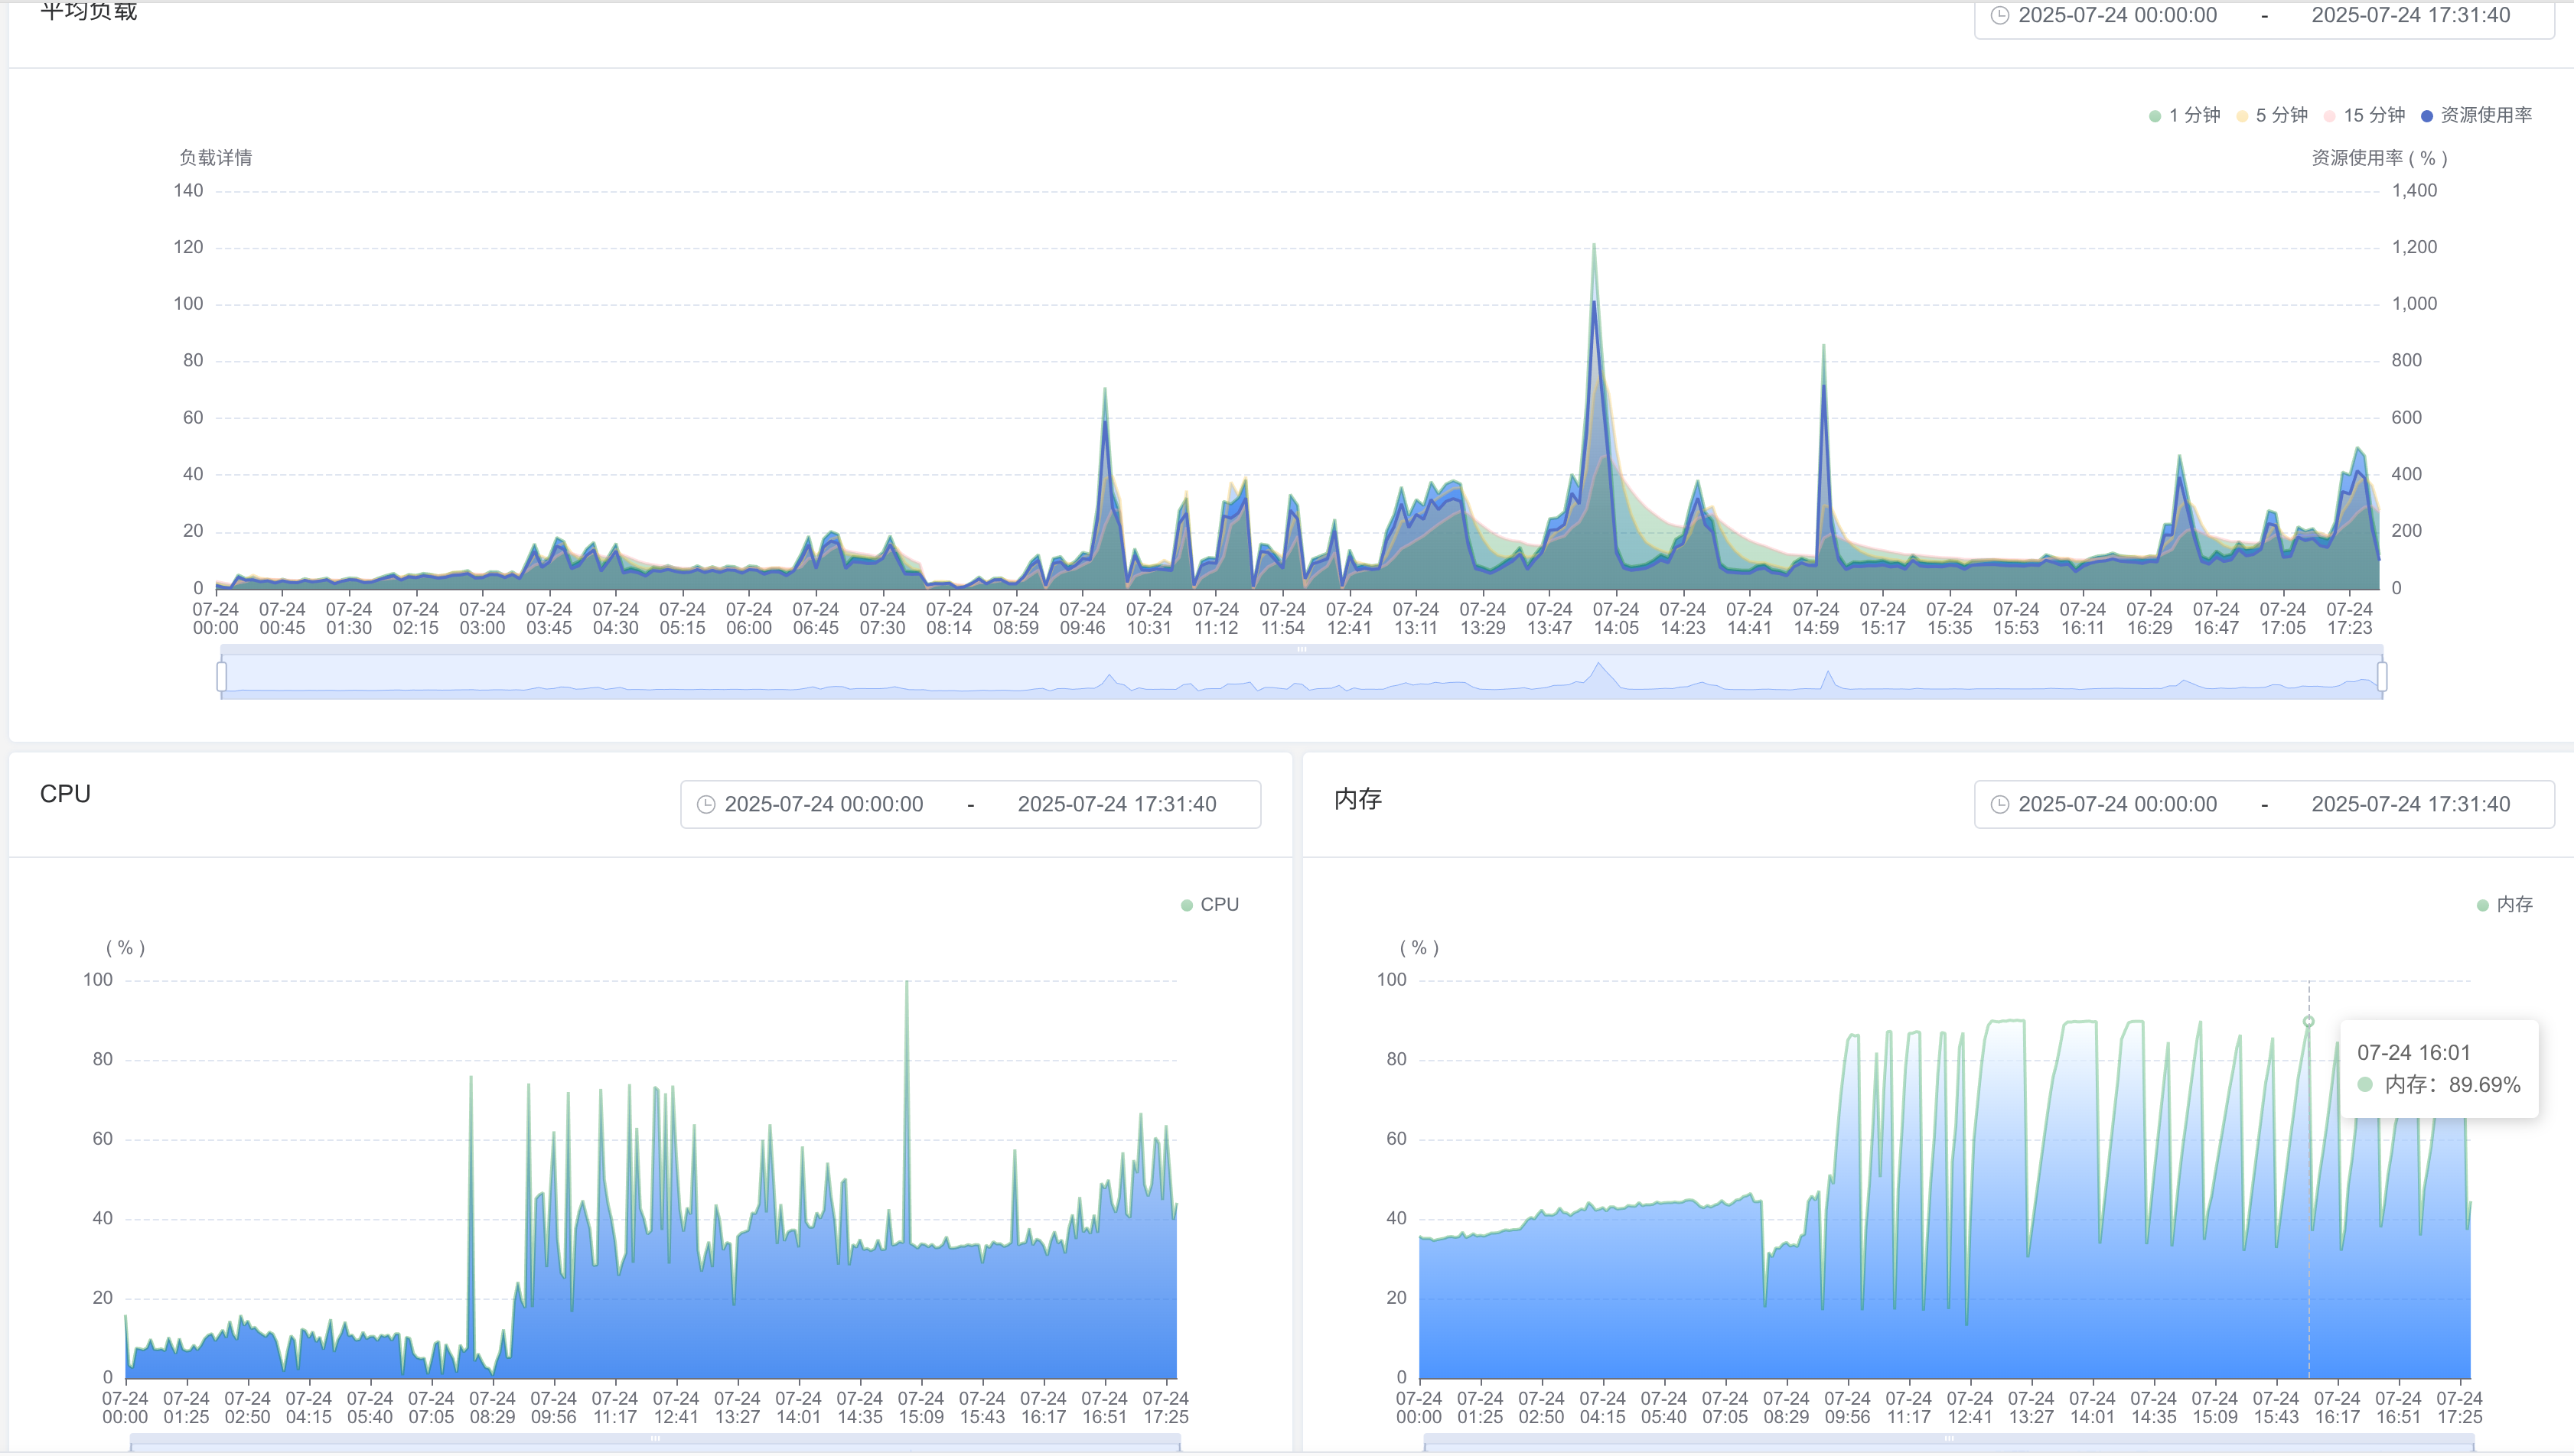
Task: Click clock icon in CPU date range picker
Action: tap(706, 805)
